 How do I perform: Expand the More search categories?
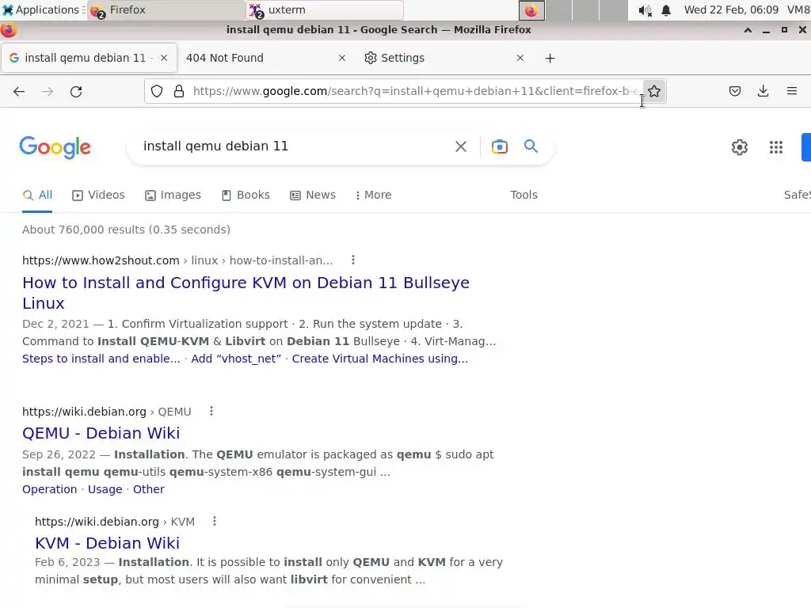(x=373, y=195)
